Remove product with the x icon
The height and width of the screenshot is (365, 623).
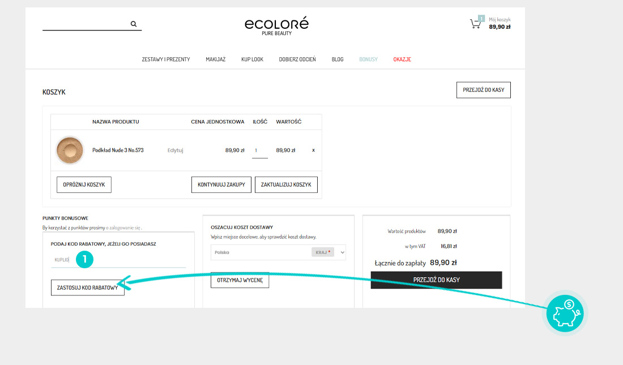313,151
